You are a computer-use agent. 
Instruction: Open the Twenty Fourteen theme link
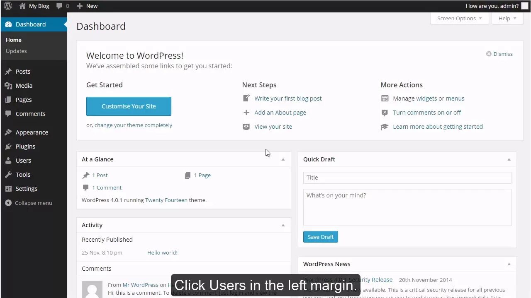point(166,200)
